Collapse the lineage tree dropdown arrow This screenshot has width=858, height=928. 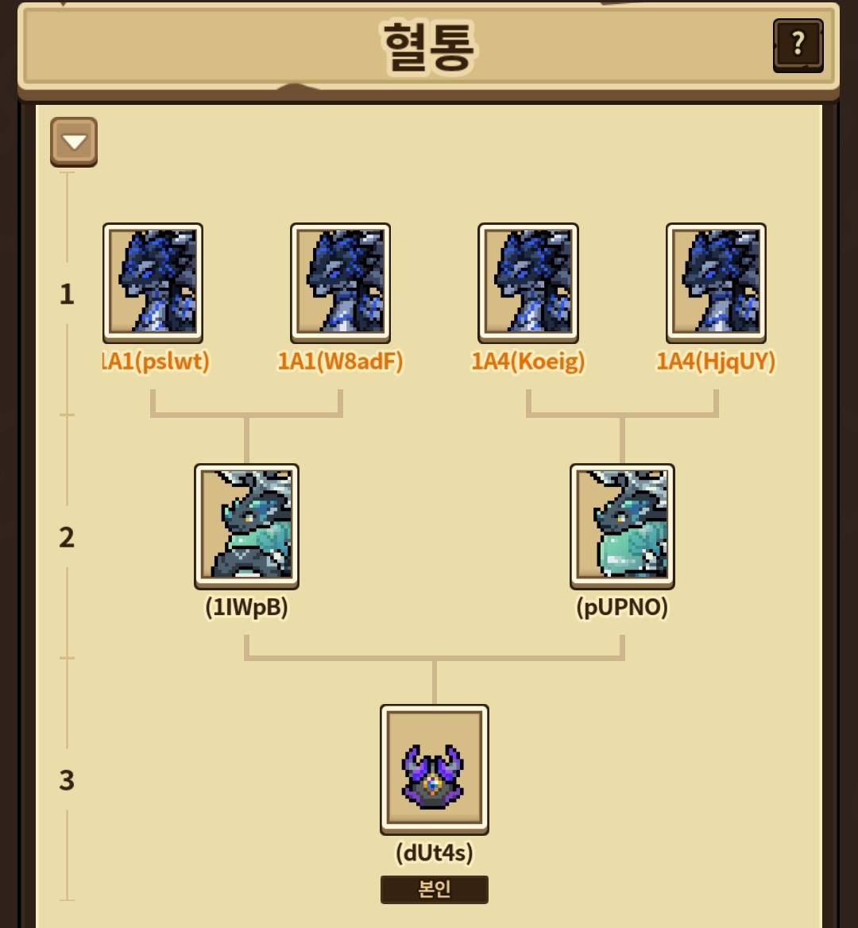point(74,142)
